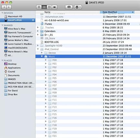This screenshot has width=140, height=138.
Task: Select the .DS_Store file
Action: click(50, 38)
